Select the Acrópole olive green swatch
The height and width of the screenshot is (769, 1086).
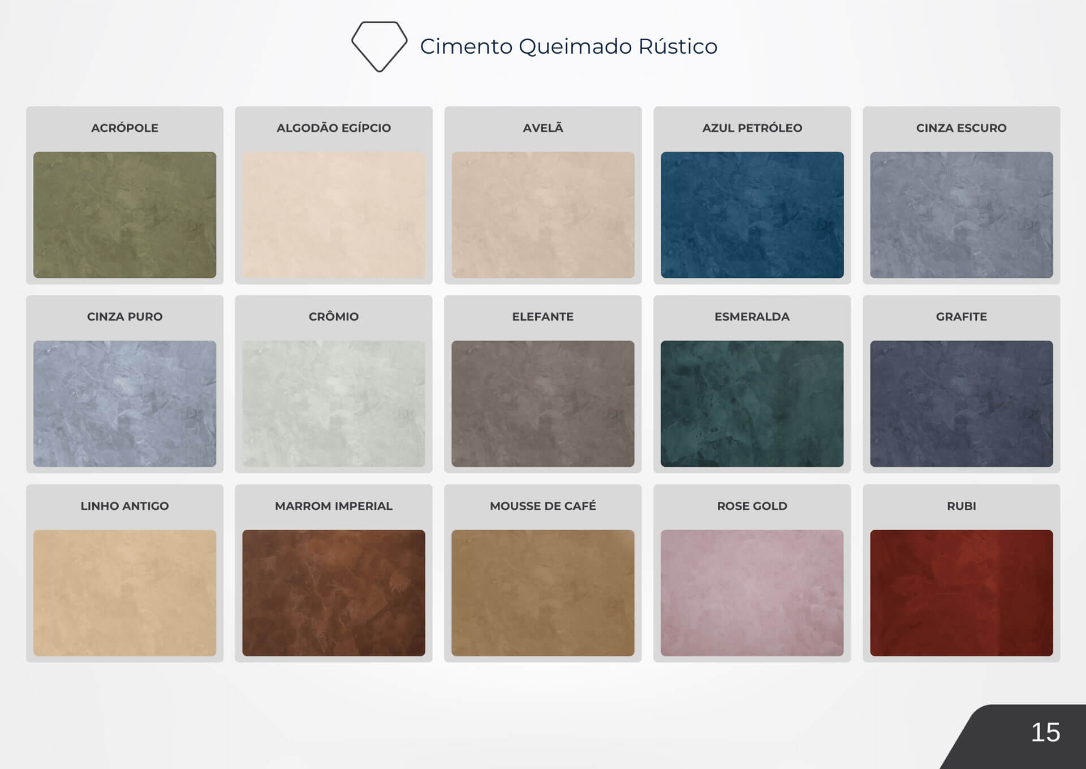[124, 214]
